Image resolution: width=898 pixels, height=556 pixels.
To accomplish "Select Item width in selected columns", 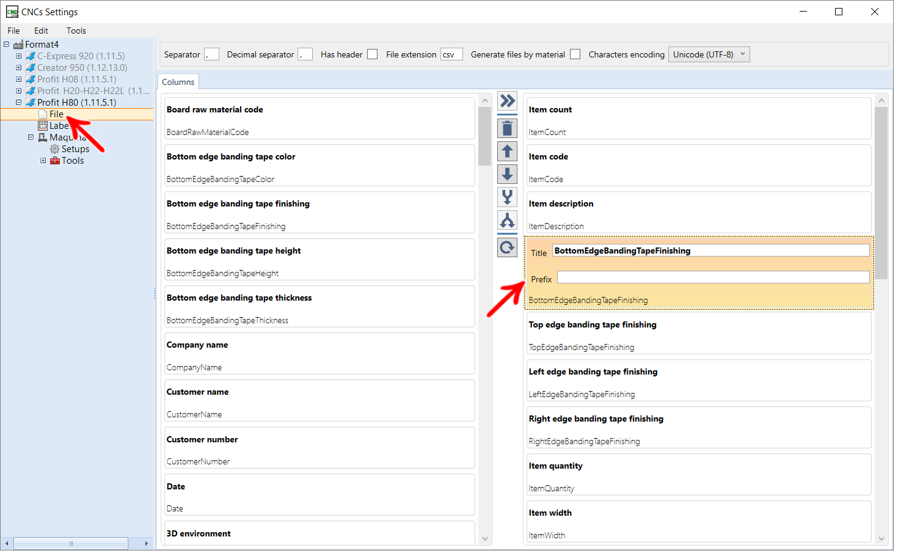I will [x=699, y=522].
